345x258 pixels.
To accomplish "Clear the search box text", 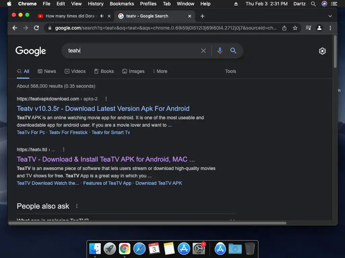I will [x=203, y=51].
